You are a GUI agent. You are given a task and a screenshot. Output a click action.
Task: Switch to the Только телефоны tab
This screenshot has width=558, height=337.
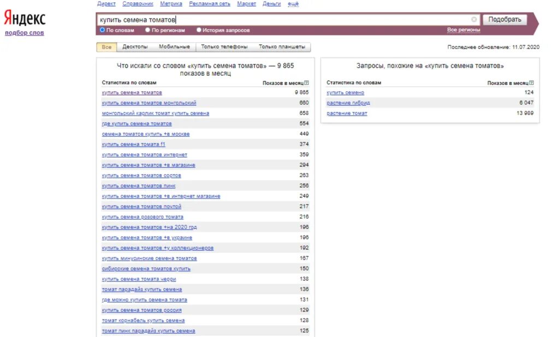point(224,47)
